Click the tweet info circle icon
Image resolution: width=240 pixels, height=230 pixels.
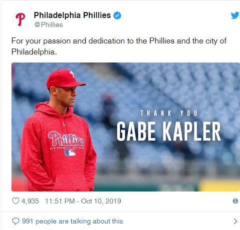[236, 201]
